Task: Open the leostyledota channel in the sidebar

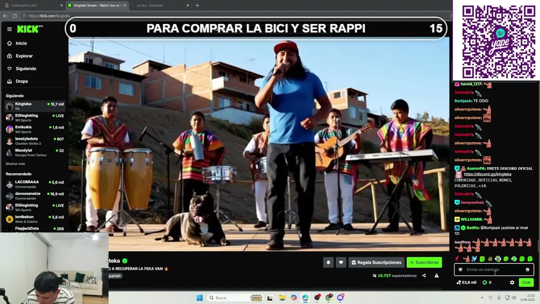Action: [35, 141]
